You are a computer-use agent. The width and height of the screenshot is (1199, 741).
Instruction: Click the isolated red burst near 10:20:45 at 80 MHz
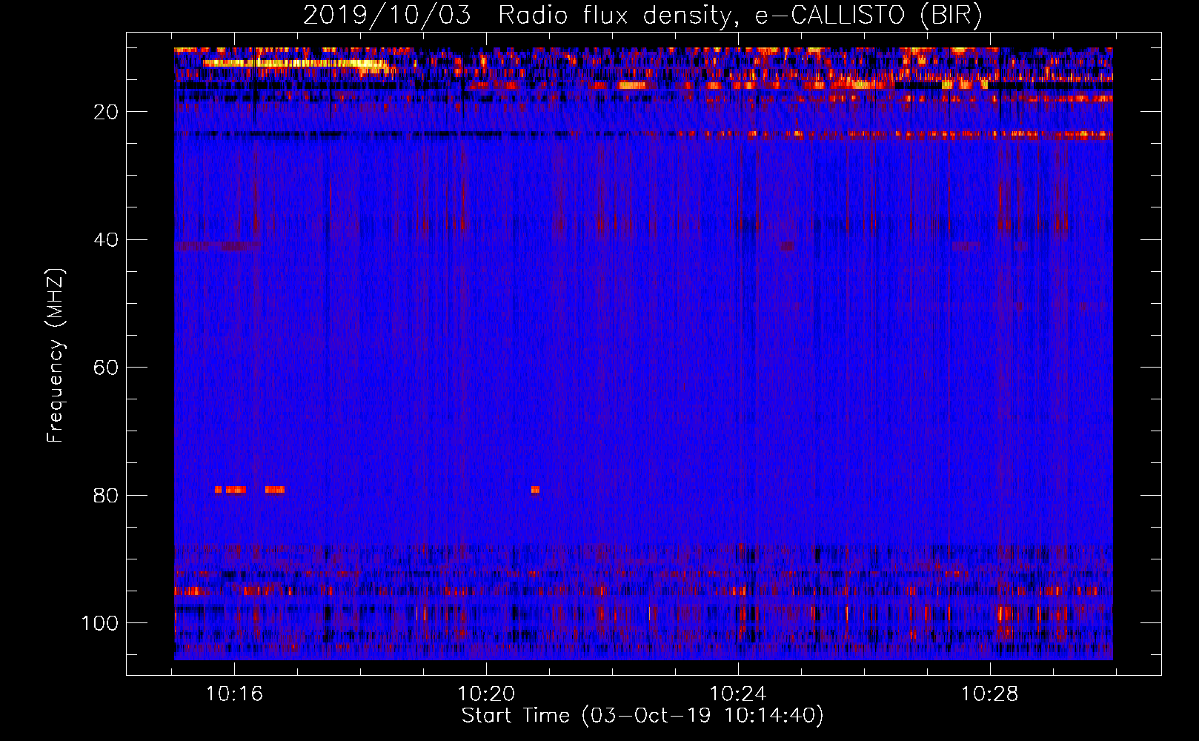tap(535, 490)
